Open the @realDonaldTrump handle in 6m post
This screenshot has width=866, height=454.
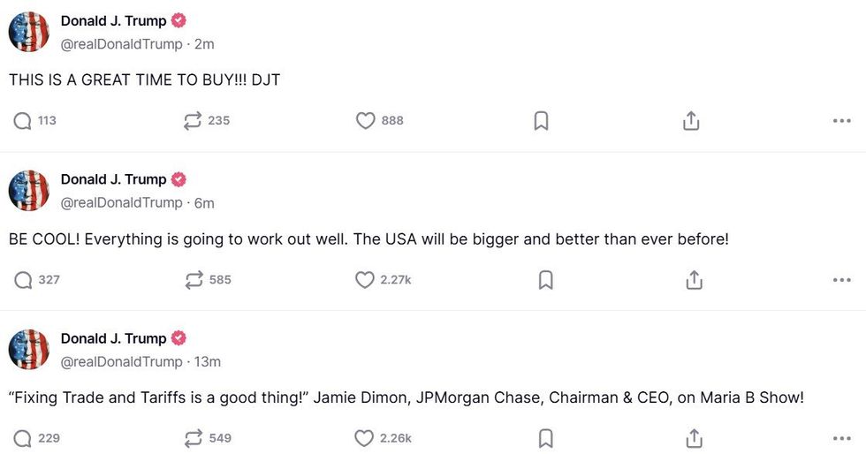pyautogui.click(x=121, y=203)
